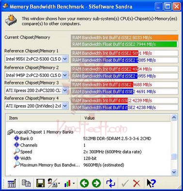Image resolution: width=183 pixels, height=191 pixels.
Task: Open Reference Chipset/Memory 2 dropdown
Action: click(x=65, y=75)
